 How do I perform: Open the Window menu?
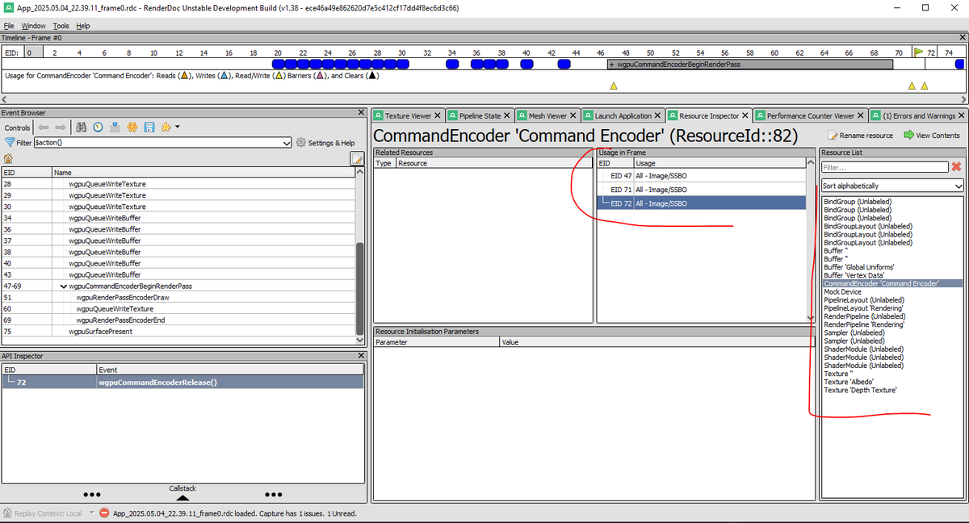click(x=33, y=26)
